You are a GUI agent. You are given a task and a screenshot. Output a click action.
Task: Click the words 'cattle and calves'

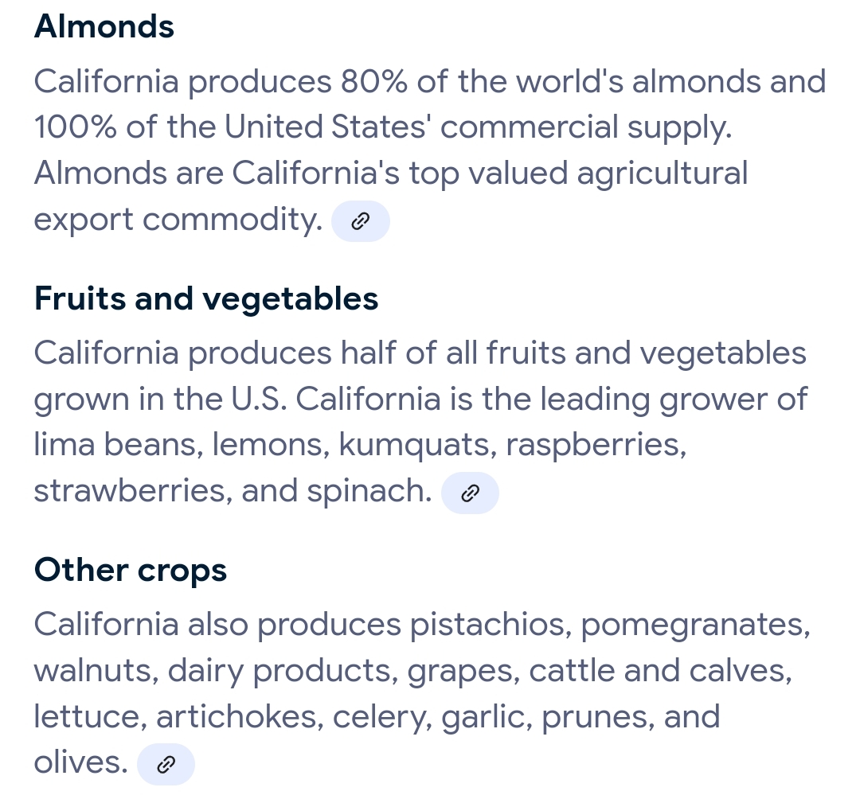(658, 671)
